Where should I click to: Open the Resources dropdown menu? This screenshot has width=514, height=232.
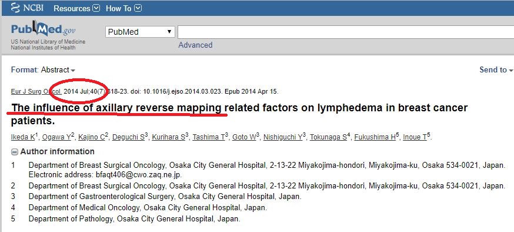coord(76,8)
